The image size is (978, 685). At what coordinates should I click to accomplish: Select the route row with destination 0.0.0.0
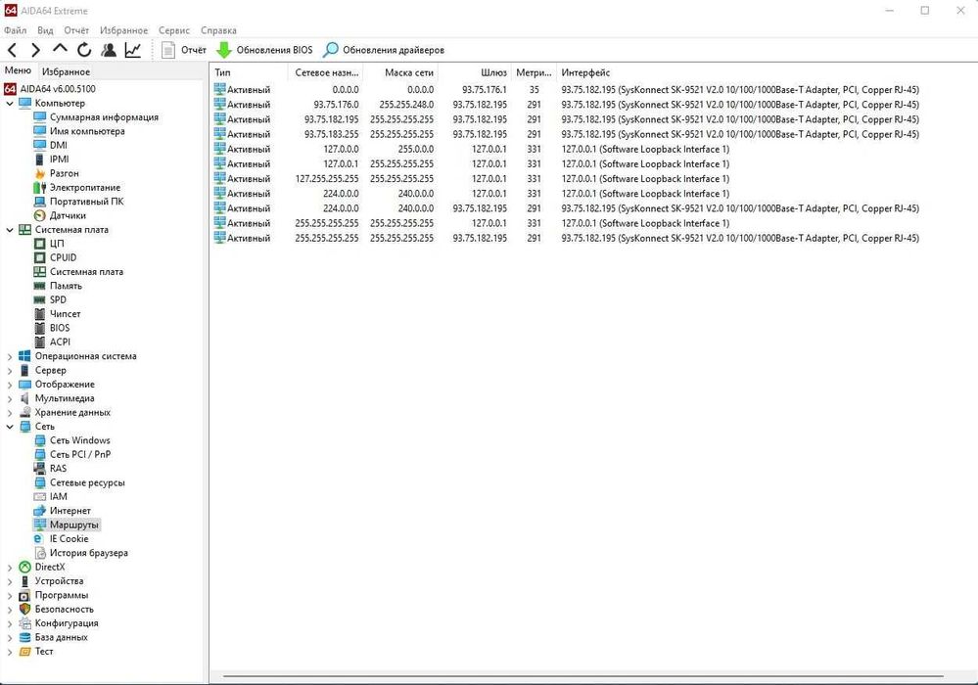point(567,90)
